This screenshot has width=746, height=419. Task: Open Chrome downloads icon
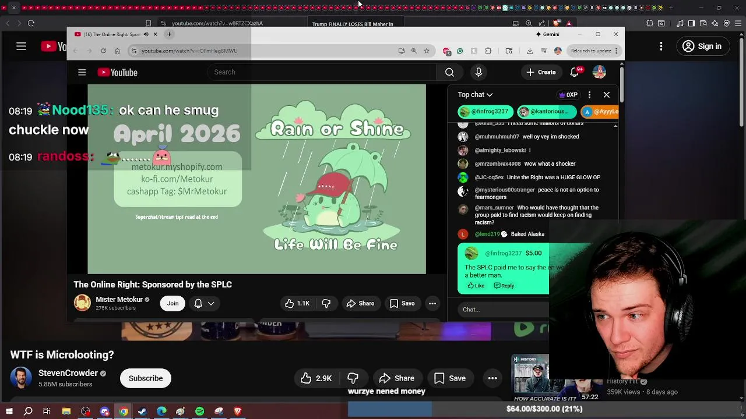click(x=530, y=51)
